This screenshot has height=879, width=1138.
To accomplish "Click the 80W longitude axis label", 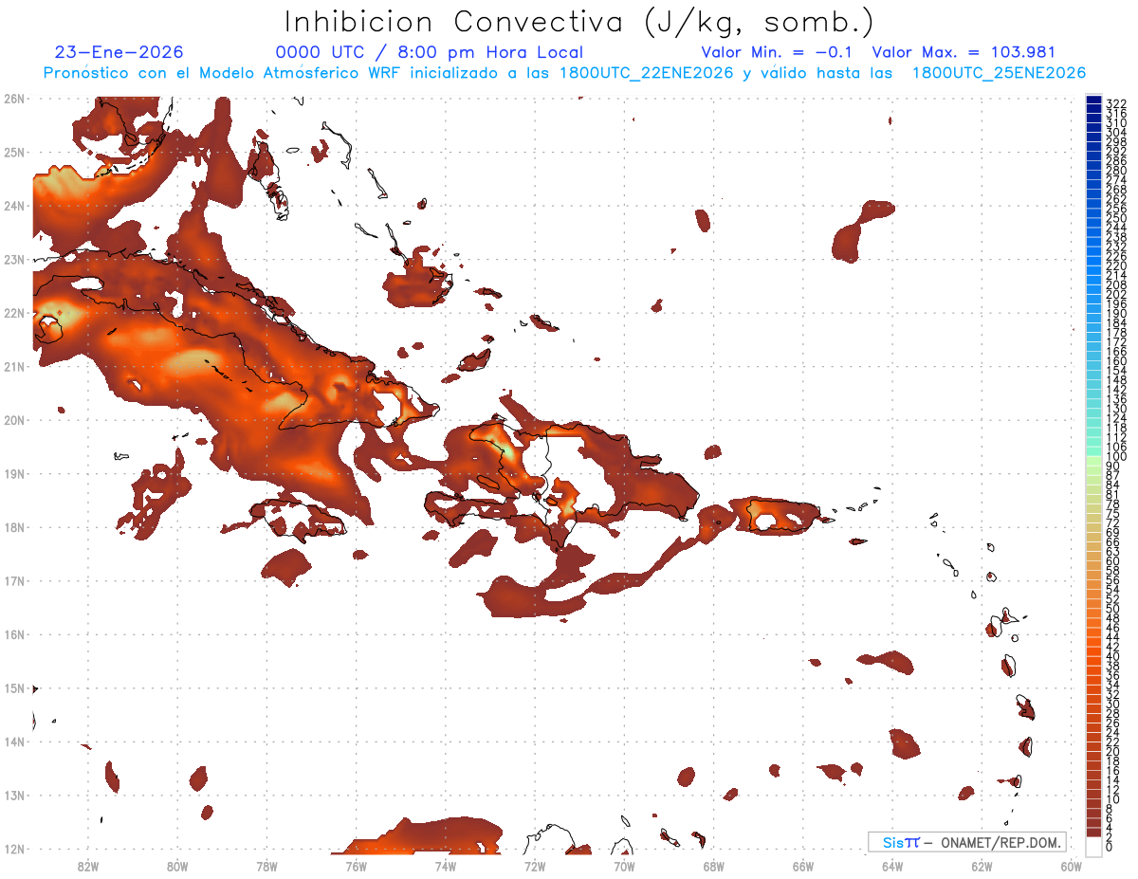I will click(176, 866).
